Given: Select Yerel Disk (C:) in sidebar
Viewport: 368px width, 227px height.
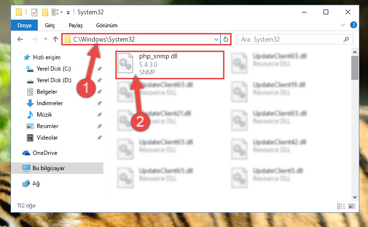Looking at the screenshot, I should 54,69.
